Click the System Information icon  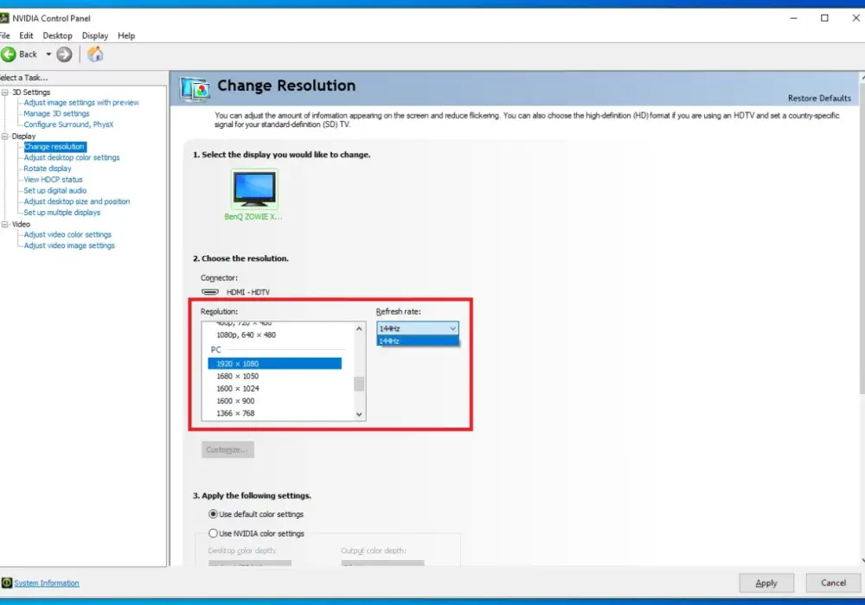click(x=7, y=583)
